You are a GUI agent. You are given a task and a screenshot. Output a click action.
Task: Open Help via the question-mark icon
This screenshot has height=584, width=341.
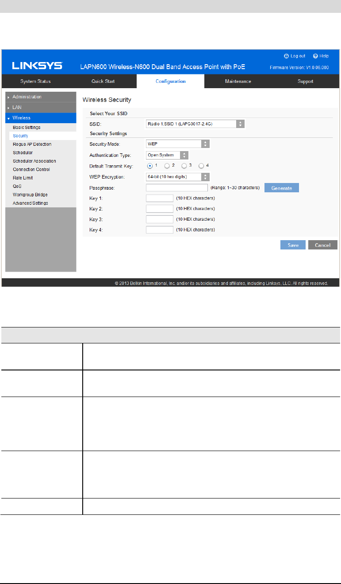315,56
